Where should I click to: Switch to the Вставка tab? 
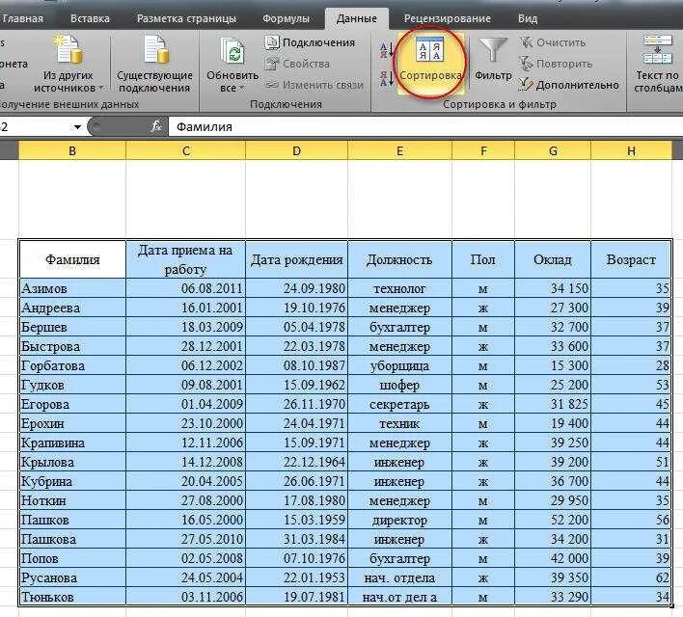click(90, 18)
